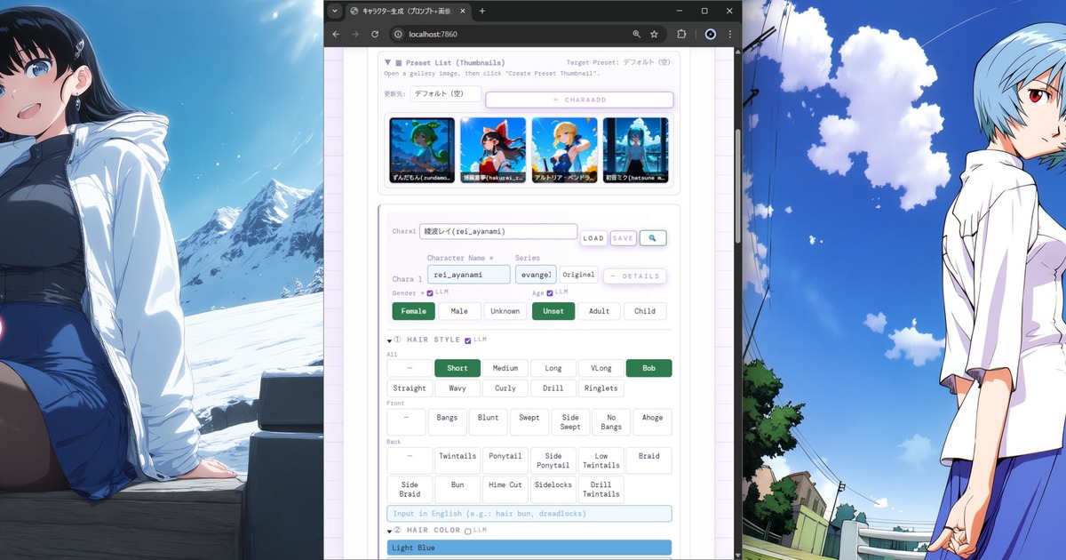This screenshot has width=1066, height=560.
Task: Focus the hair style English input field
Action: tap(529, 514)
